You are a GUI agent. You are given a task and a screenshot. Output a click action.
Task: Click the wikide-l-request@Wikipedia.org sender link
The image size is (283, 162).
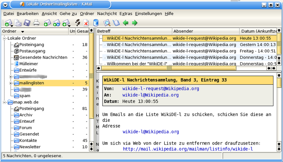pyautogui.click(x=161, y=89)
